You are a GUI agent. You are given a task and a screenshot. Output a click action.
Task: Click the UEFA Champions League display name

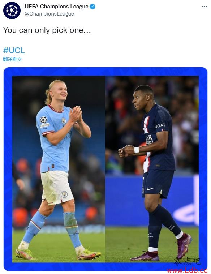(56, 7)
